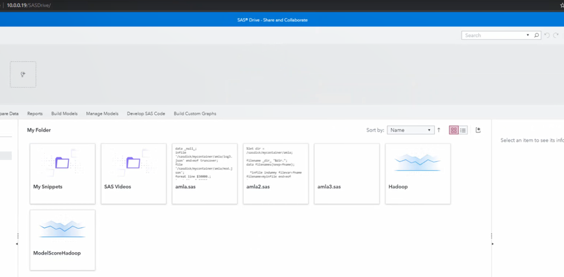Image resolution: width=564 pixels, height=277 pixels.
Task: Expand the right information pane handle
Action: (492, 244)
